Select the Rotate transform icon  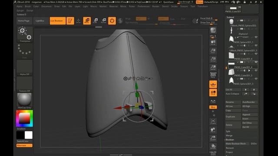(103, 21)
